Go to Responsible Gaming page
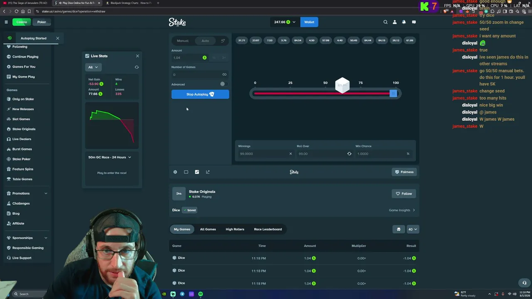The image size is (532, 299). 28,248
